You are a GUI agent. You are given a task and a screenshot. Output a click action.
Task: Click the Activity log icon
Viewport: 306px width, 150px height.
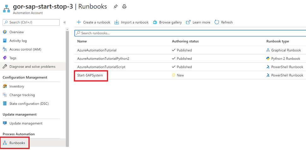pos(5,41)
